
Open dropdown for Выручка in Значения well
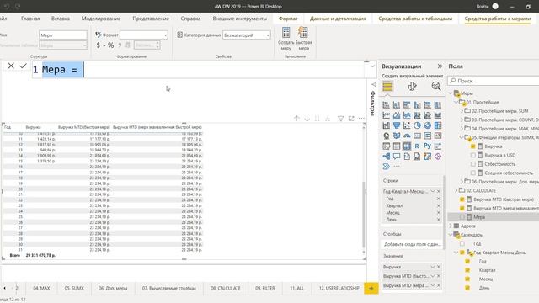coord(433,267)
